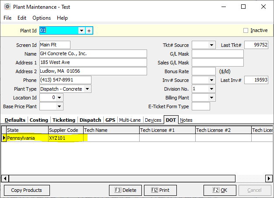Open the Tkt# Source dropdown
The image size is (274, 198).
click(212, 45)
